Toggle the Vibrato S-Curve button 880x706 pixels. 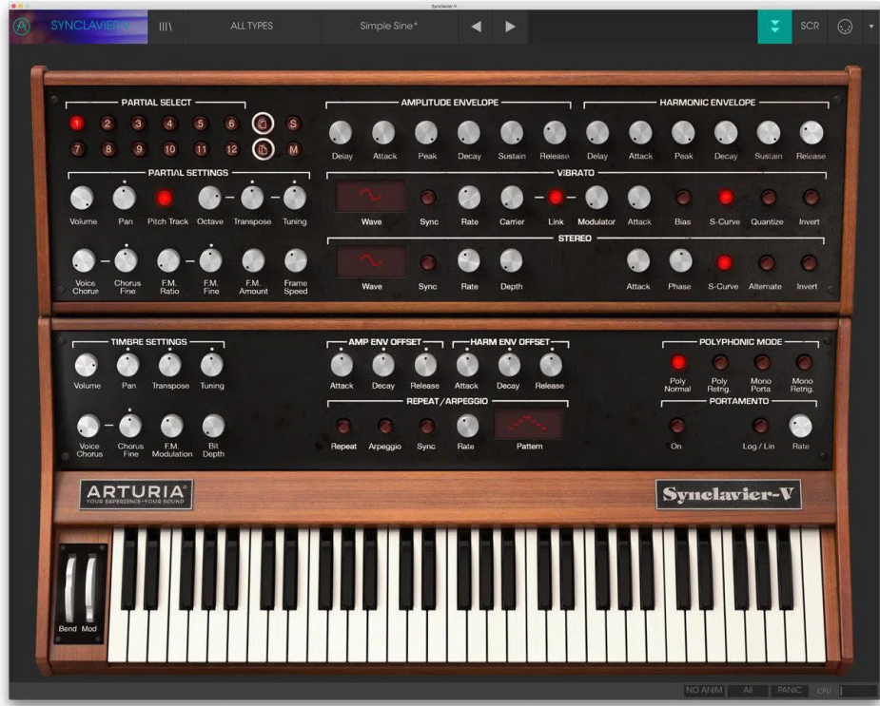[726, 198]
